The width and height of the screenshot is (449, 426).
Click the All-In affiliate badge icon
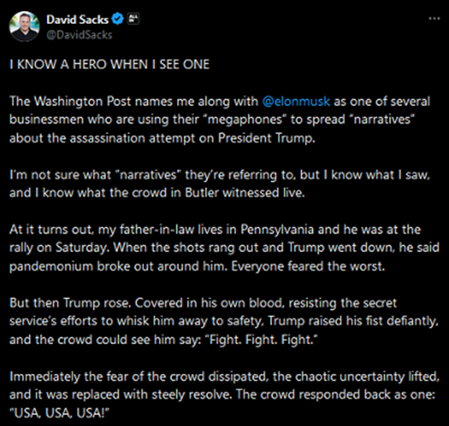point(134,19)
